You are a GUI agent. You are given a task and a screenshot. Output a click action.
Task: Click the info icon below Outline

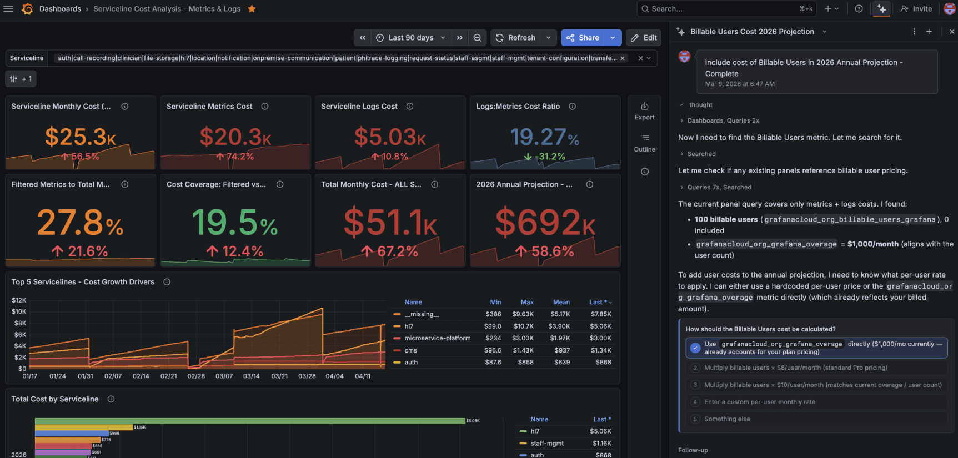[x=644, y=172]
